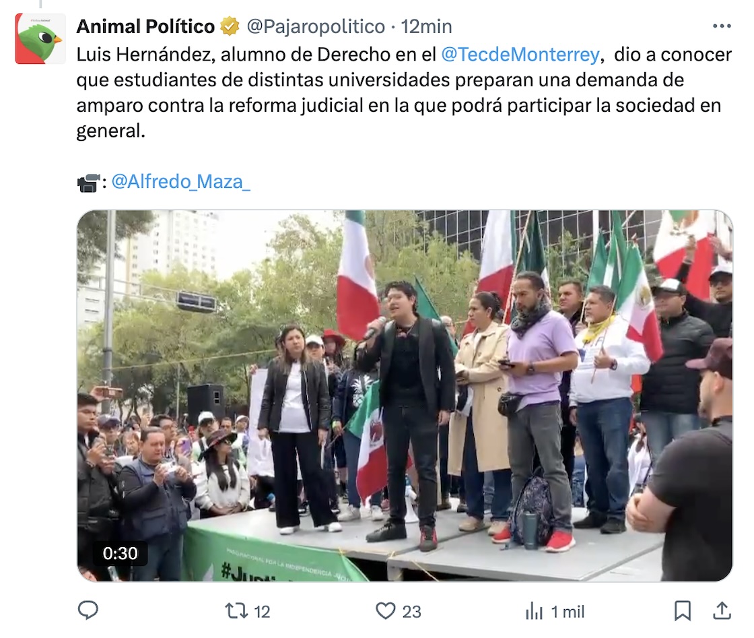Open the @TecdeMonterrey mention link
The width and height of the screenshot is (754, 638).
tap(520, 55)
